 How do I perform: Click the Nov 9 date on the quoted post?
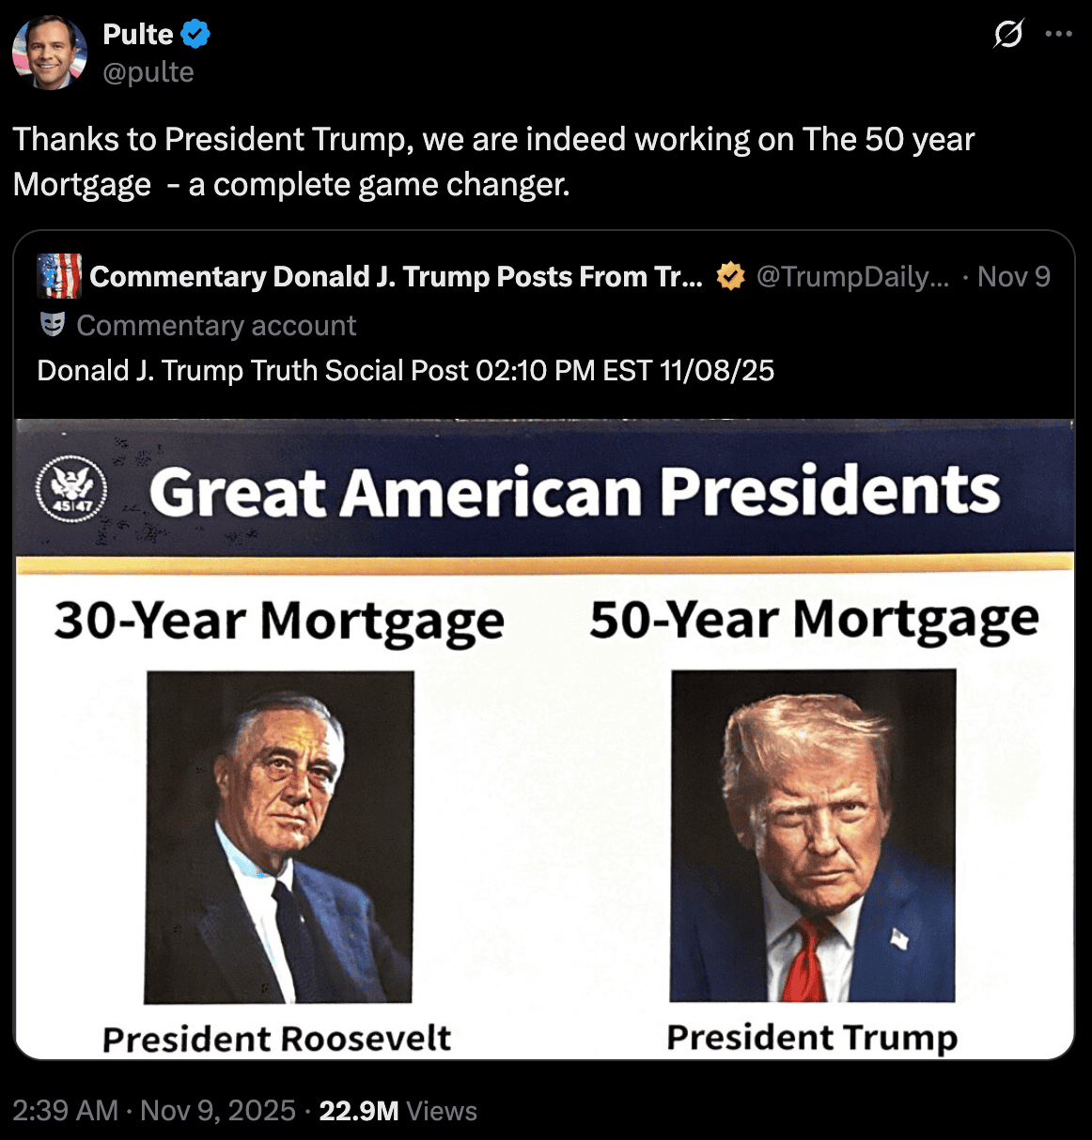[1013, 277]
